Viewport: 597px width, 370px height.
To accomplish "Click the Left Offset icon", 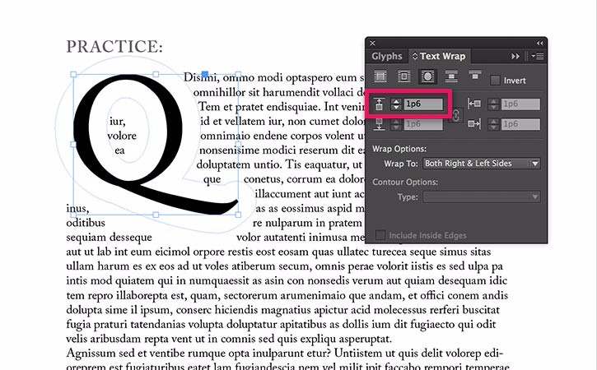I will (x=474, y=104).
